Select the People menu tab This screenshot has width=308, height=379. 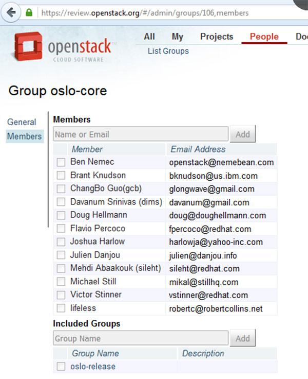264,37
